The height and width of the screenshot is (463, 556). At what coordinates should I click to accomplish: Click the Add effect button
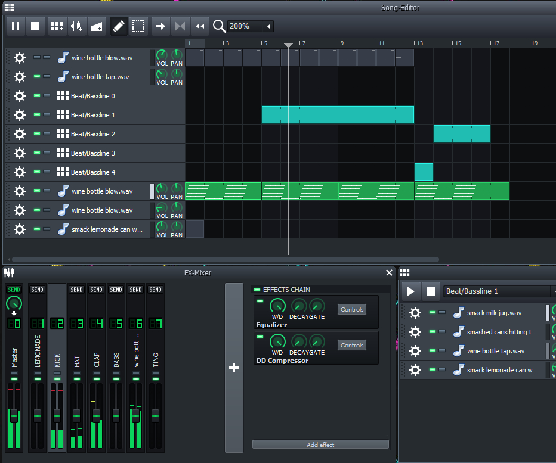(320, 445)
